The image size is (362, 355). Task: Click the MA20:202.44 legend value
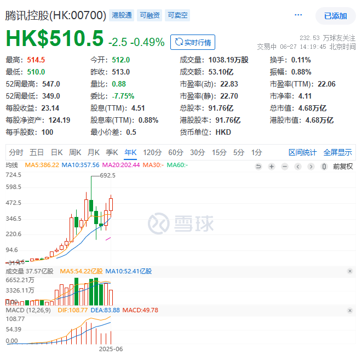click(x=121, y=165)
